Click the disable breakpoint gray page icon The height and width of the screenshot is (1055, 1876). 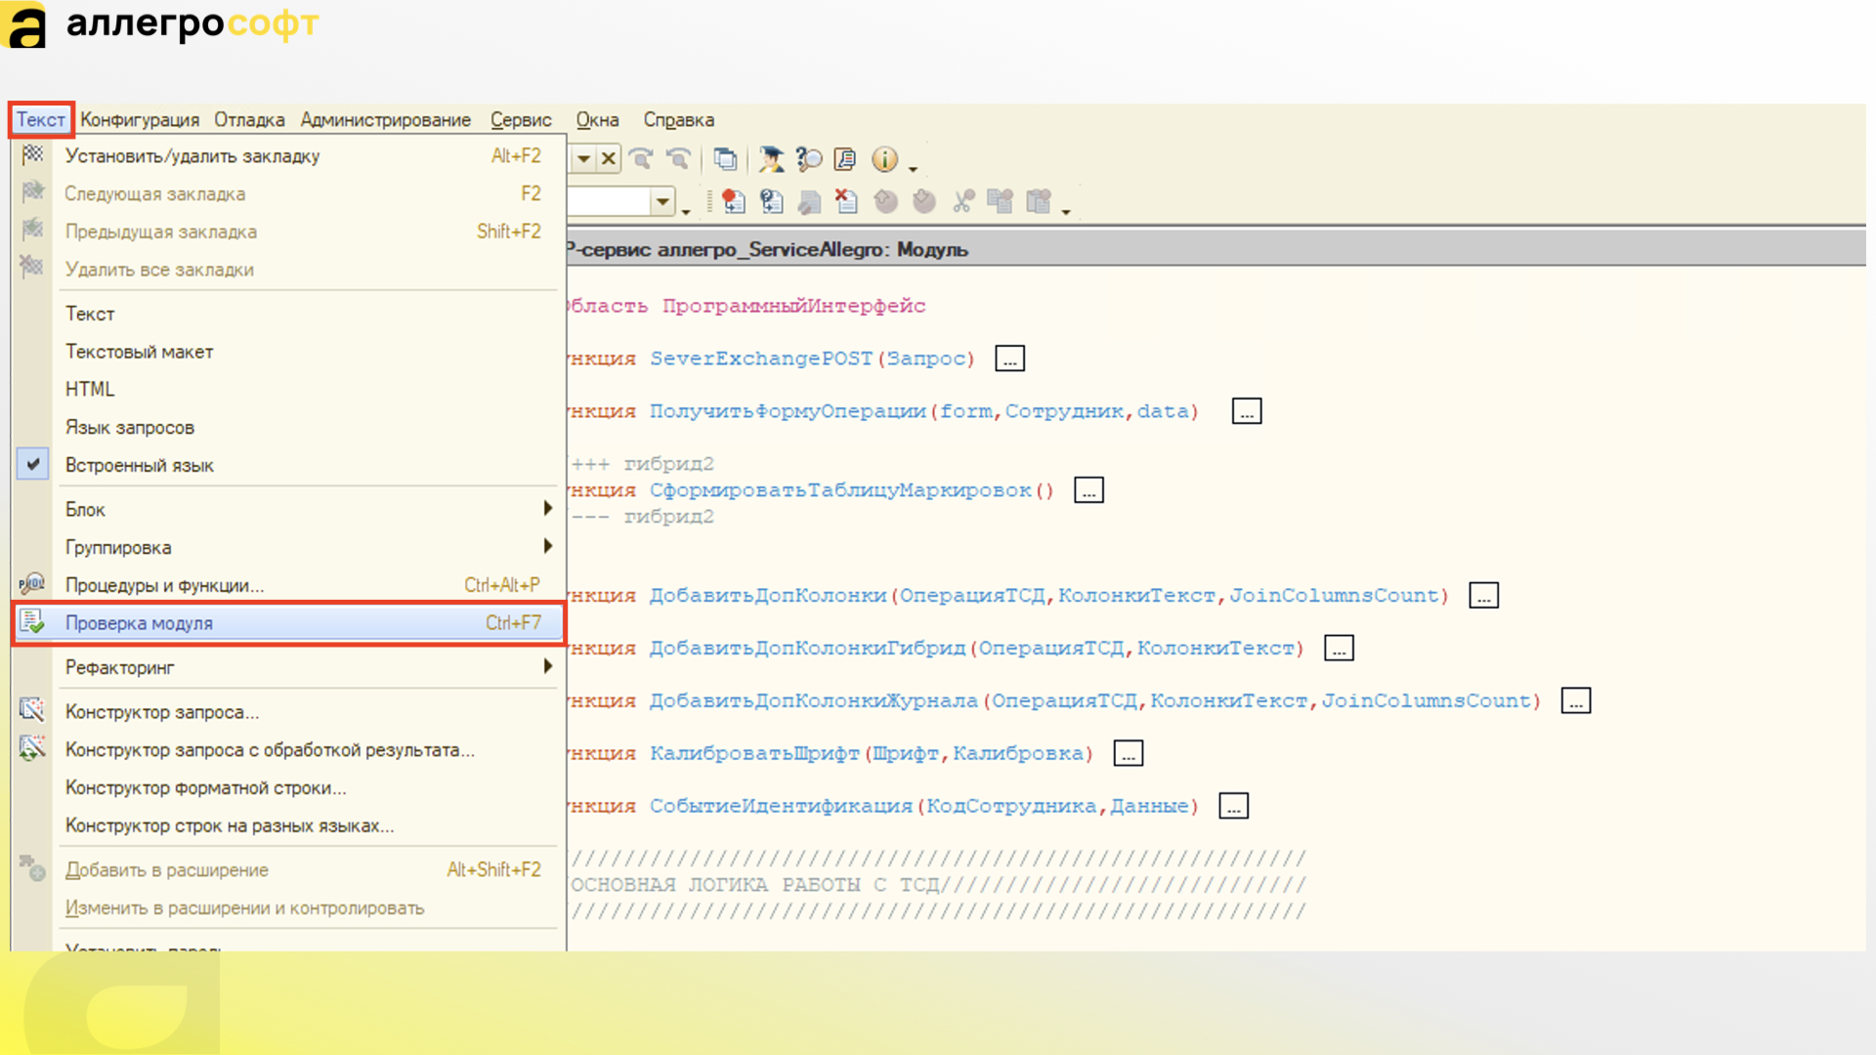coord(809,201)
